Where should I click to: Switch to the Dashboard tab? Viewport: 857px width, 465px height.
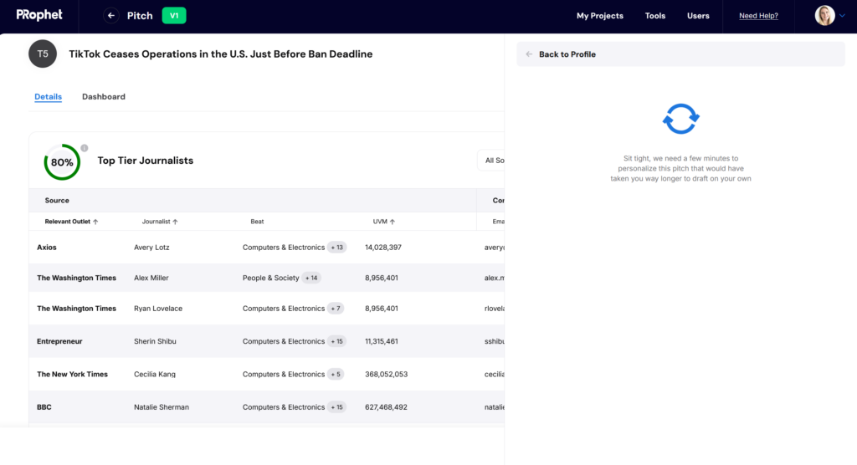103,97
